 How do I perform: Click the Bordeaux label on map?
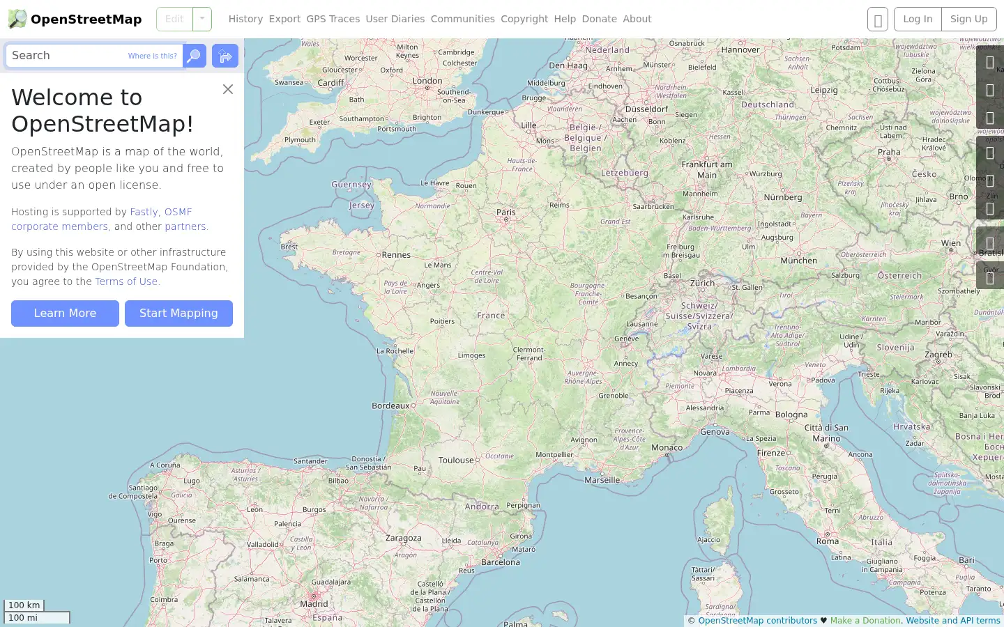point(391,405)
